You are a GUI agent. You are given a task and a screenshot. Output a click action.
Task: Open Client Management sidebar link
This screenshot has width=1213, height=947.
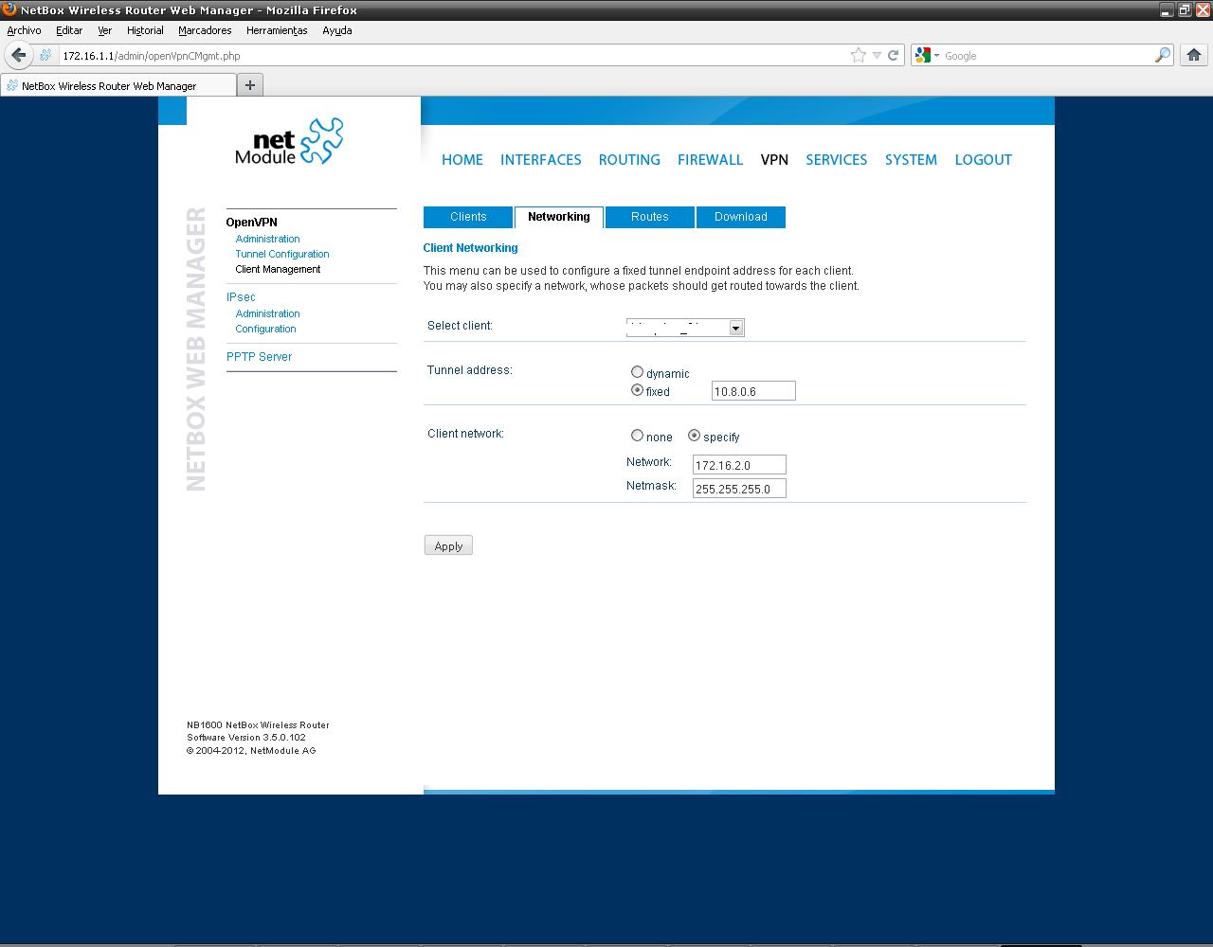click(278, 269)
